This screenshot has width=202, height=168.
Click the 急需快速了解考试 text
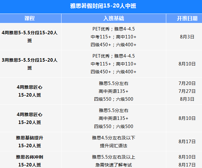(114, 165)
